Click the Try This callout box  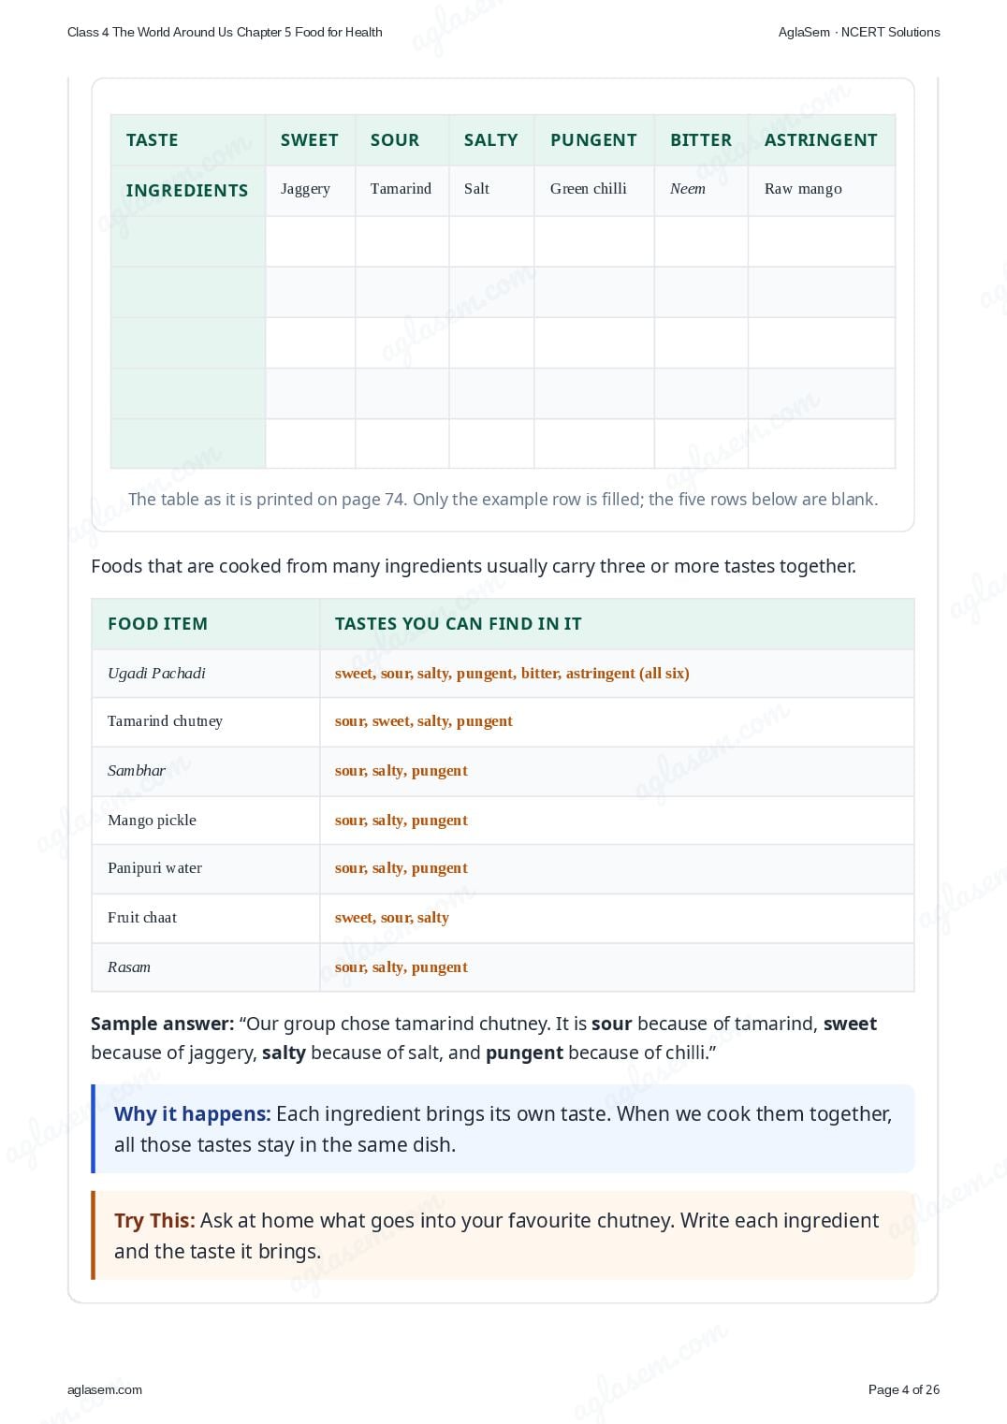(503, 1235)
